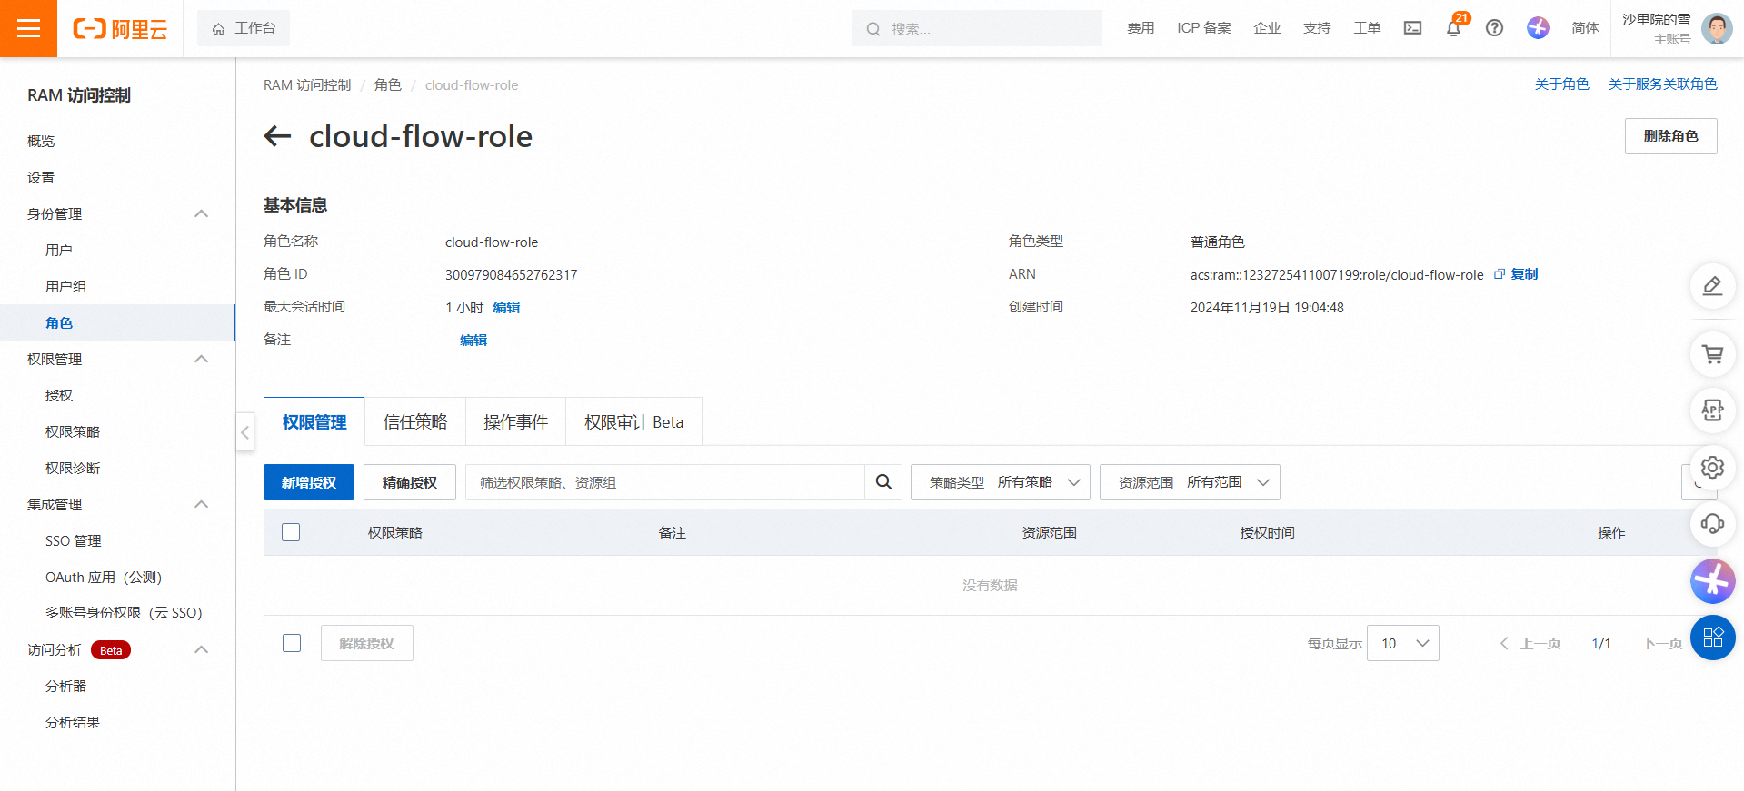The image size is (1744, 791).
Task: Collapse the 集成管理 sidebar section
Action: click(202, 504)
